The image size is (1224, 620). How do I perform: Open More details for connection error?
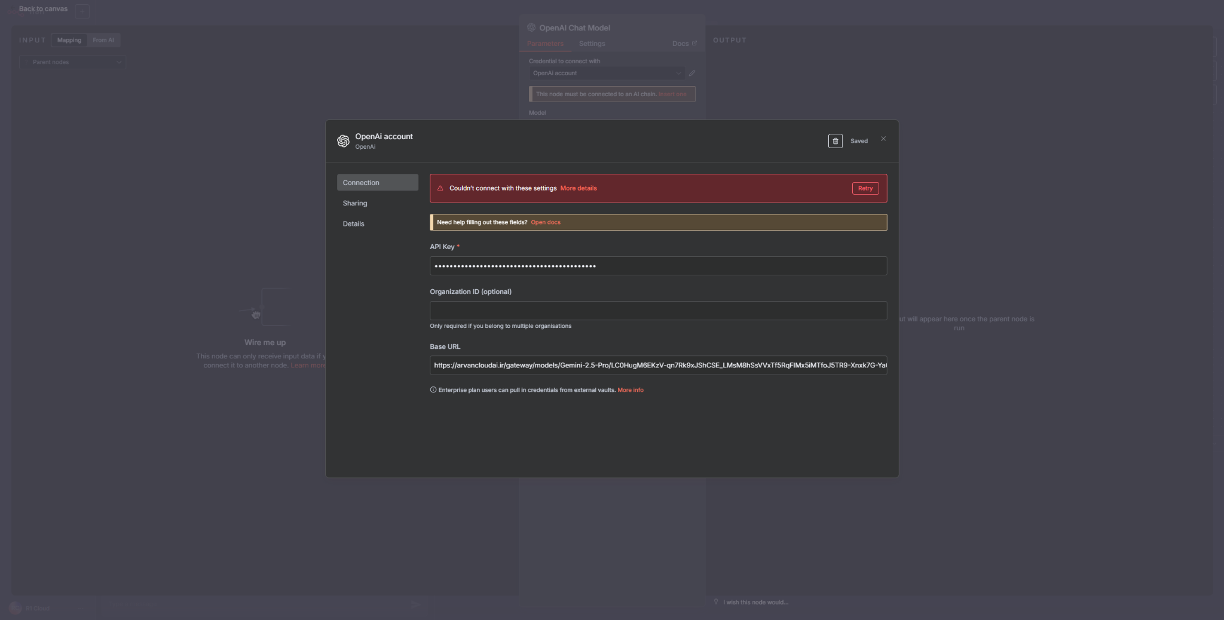[579, 188]
